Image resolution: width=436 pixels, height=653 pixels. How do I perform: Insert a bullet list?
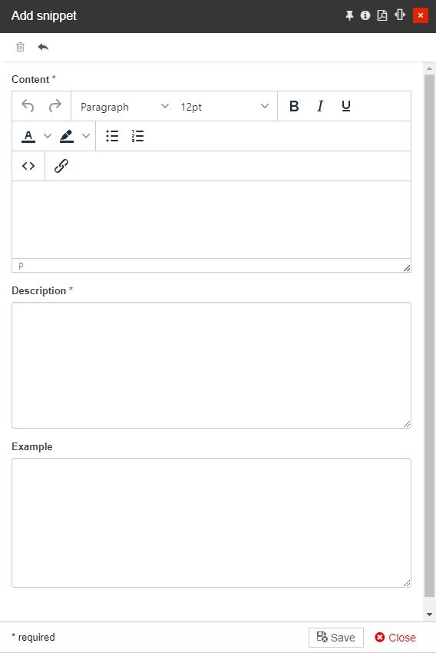pyautogui.click(x=112, y=136)
